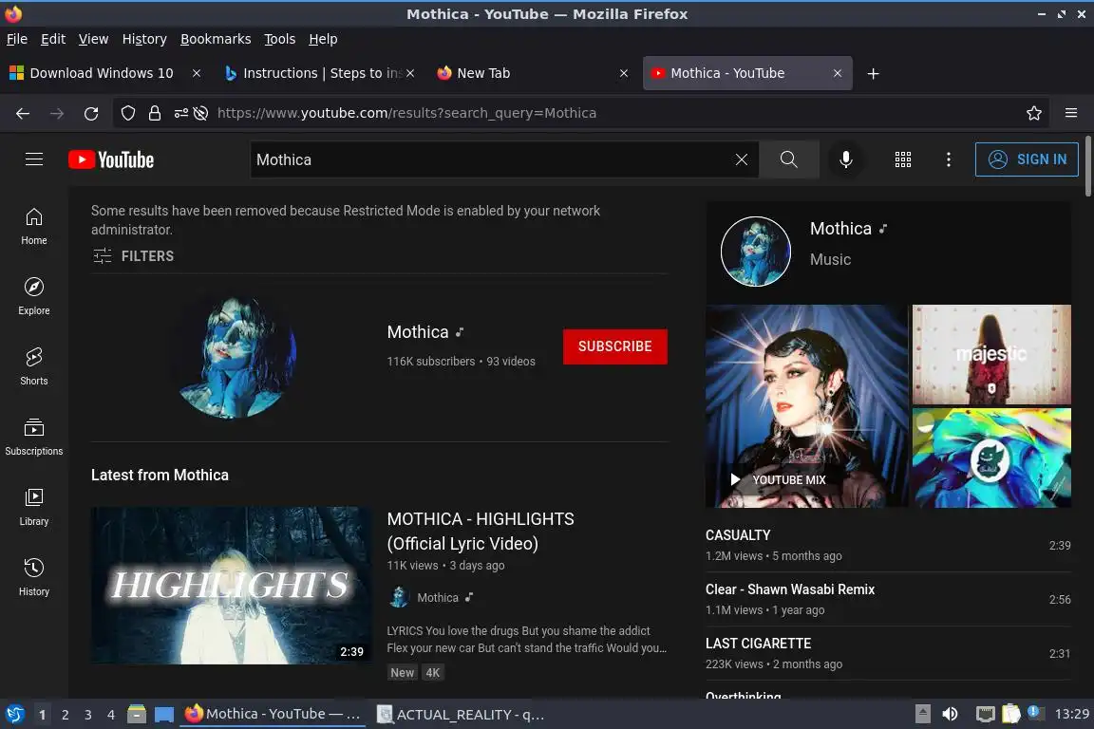Click the 4K badge on the video
Viewport: 1094px width, 729px height.
[433, 672]
